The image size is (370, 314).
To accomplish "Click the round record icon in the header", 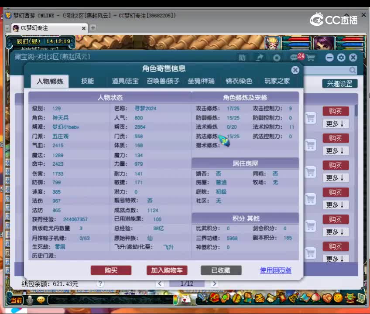I will [277, 58].
